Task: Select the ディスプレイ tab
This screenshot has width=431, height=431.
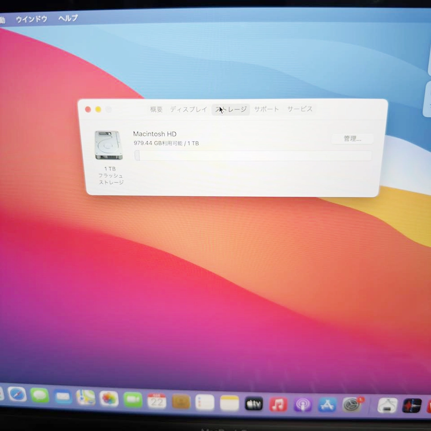Action: click(x=189, y=109)
